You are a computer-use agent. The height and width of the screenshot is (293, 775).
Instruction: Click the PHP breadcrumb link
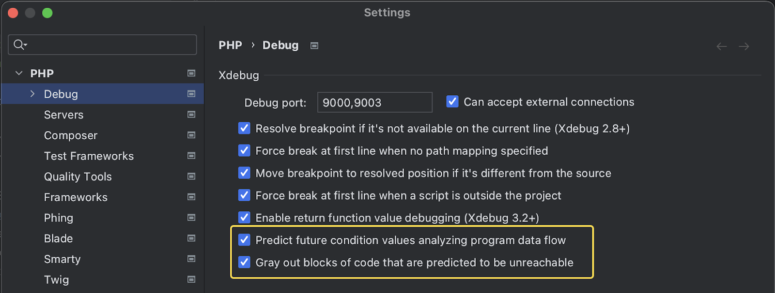[230, 45]
